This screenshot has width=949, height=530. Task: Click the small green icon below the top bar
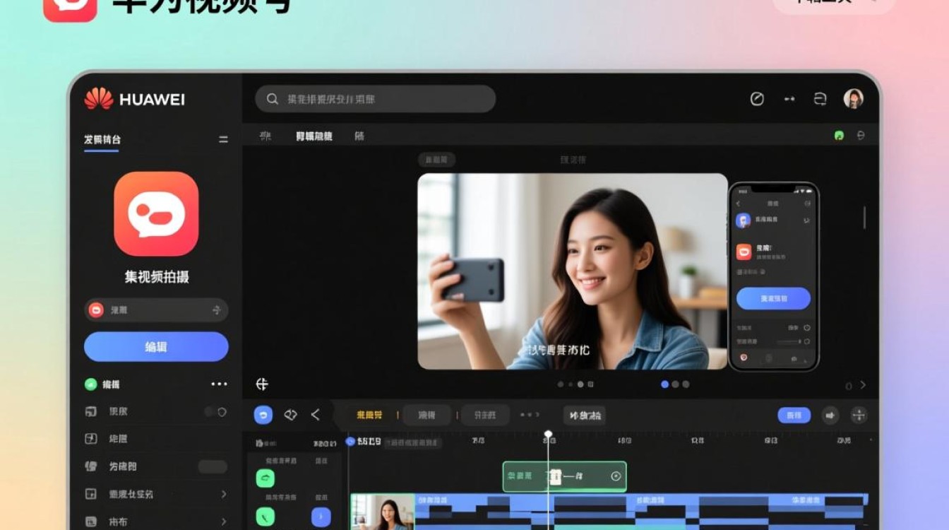tap(839, 136)
